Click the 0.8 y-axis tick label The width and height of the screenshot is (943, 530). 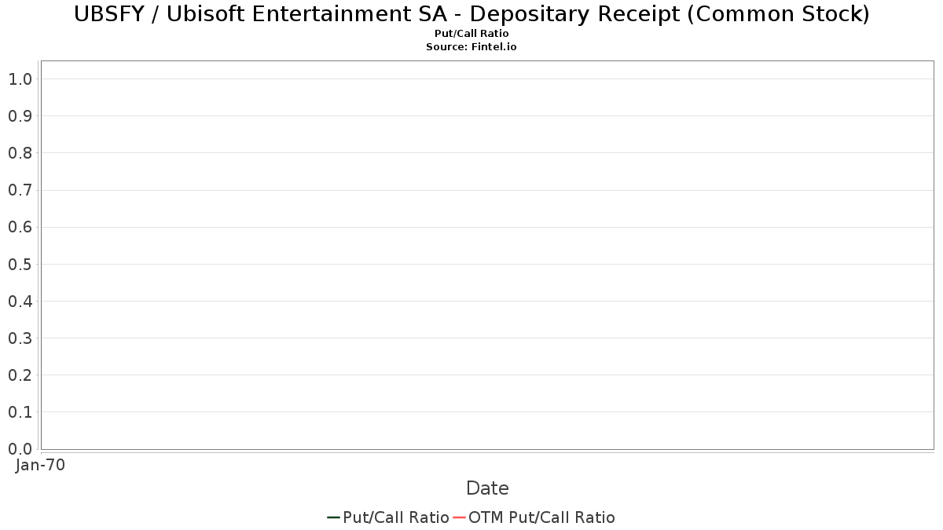click(x=20, y=153)
